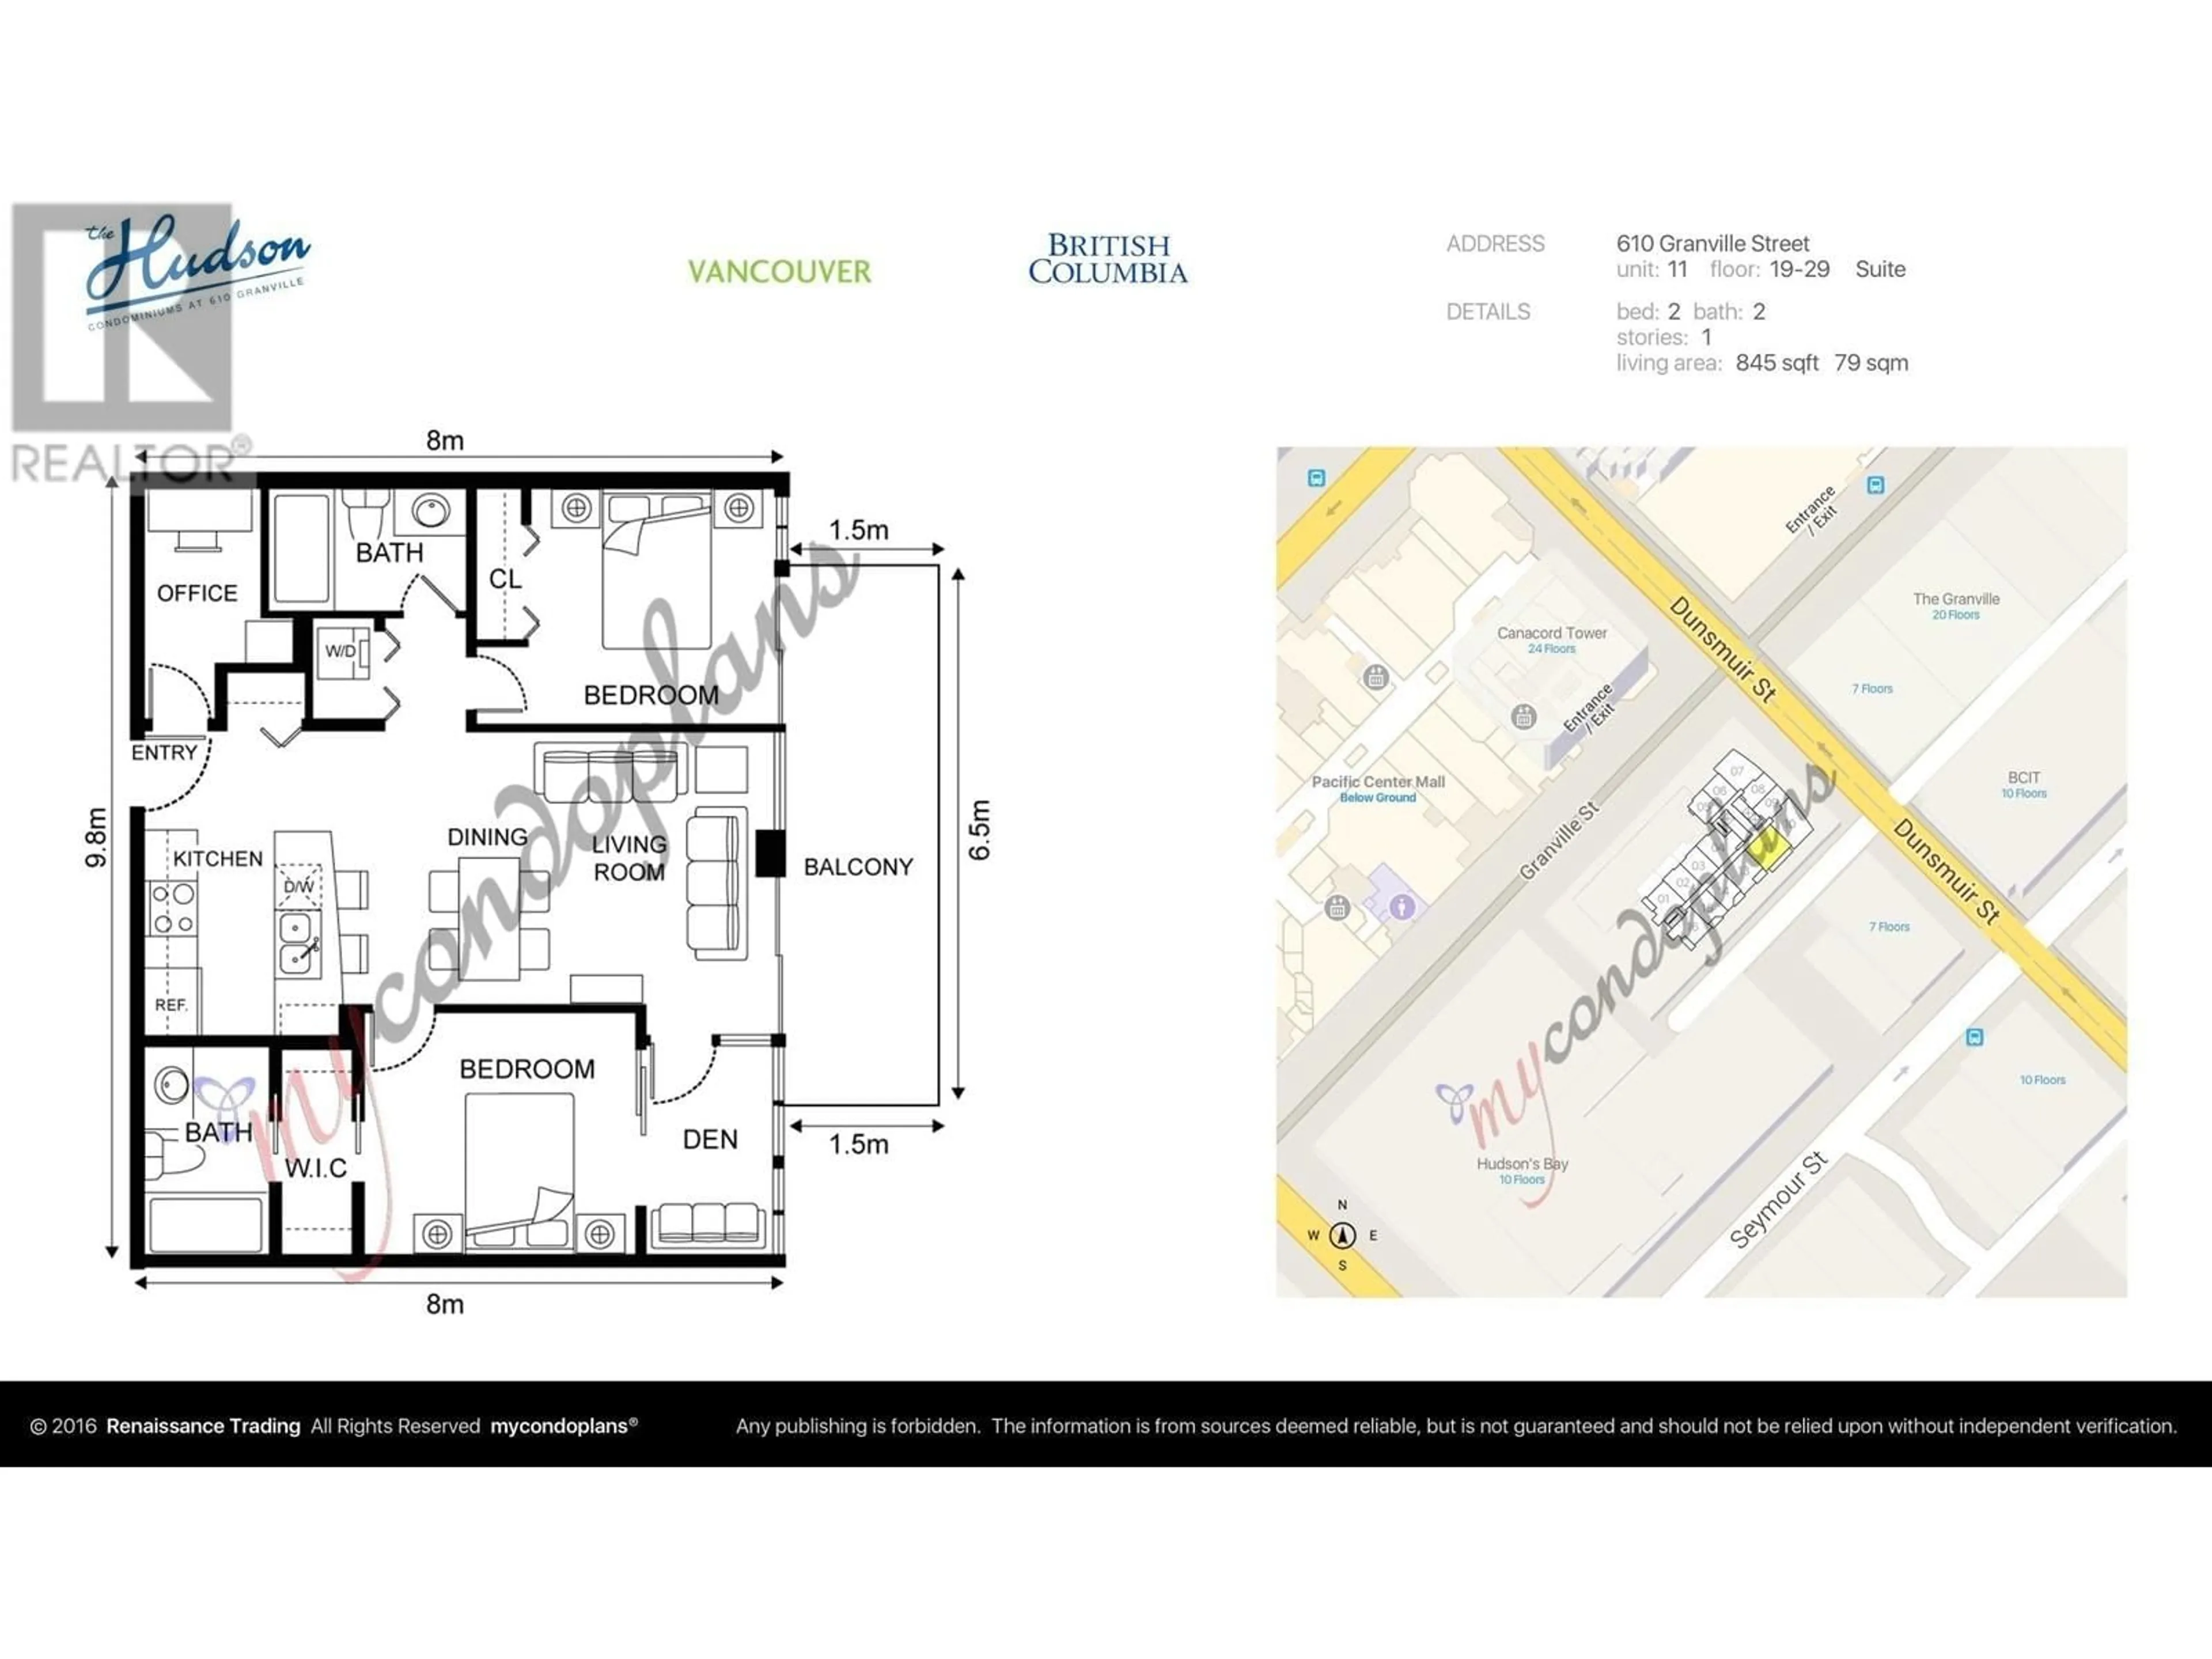This screenshot has height=1659, width=2212.
Task: Click the W.I.C closet label
Action: pos(316,1168)
